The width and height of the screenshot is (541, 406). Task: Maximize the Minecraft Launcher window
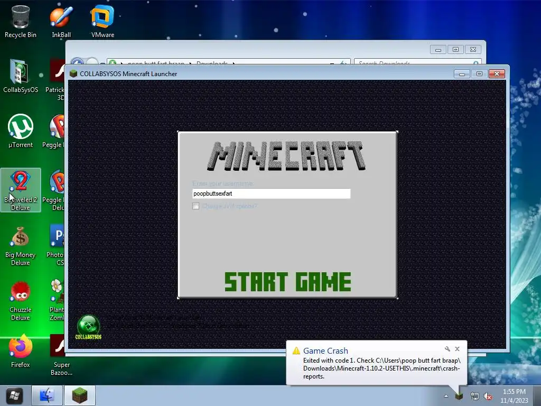pyautogui.click(x=479, y=74)
